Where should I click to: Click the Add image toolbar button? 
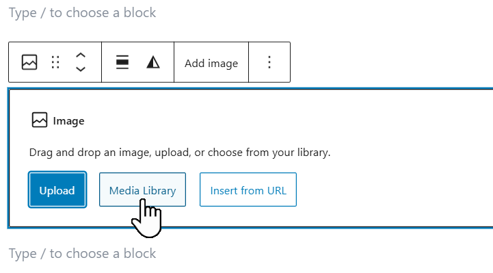211,62
